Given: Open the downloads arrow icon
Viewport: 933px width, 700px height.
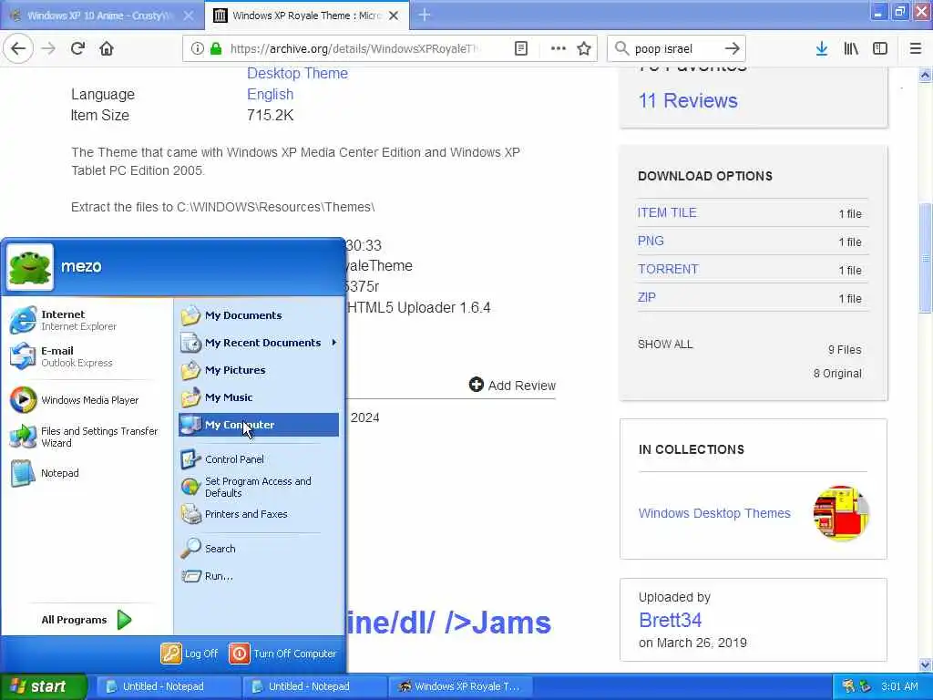Looking at the screenshot, I should (822, 48).
